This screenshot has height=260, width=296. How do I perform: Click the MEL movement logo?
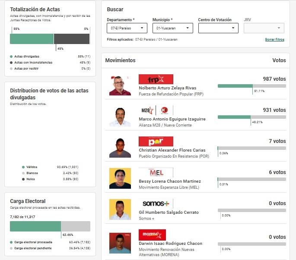[156, 173]
